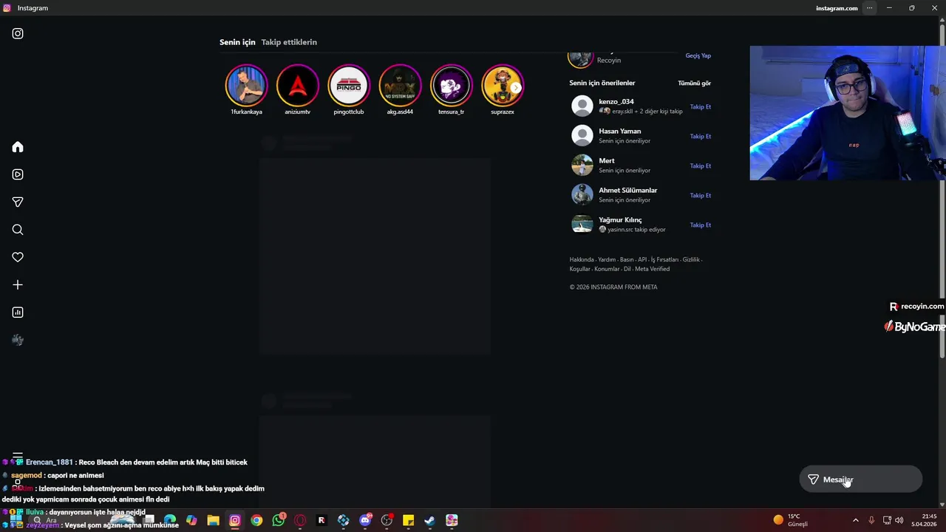Open Microsoft Edge from the taskbar
This screenshot has height=532, width=946.
[x=170, y=520]
